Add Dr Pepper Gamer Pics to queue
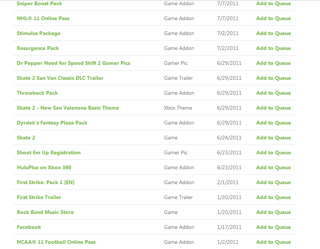The height and width of the screenshot is (249, 320). click(x=273, y=63)
